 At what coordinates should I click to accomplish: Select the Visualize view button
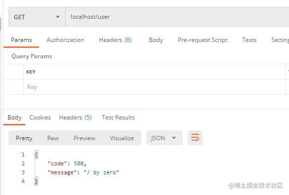point(122,138)
